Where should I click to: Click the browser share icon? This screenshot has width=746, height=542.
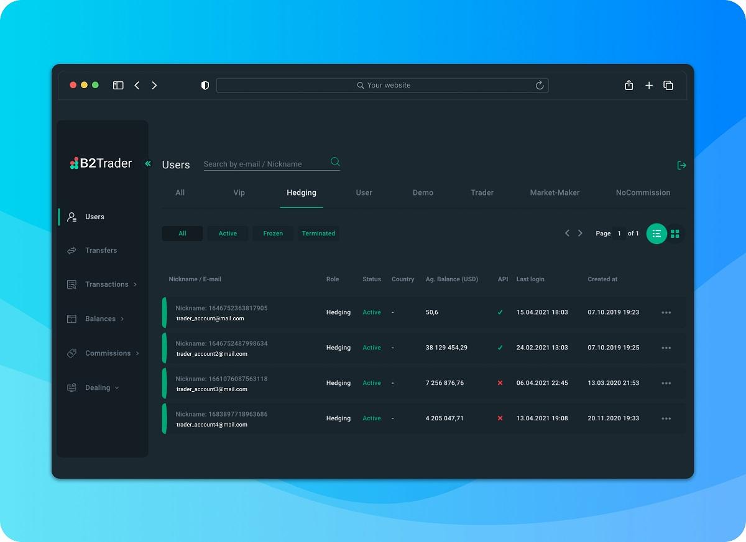pyautogui.click(x=629, y=85)
